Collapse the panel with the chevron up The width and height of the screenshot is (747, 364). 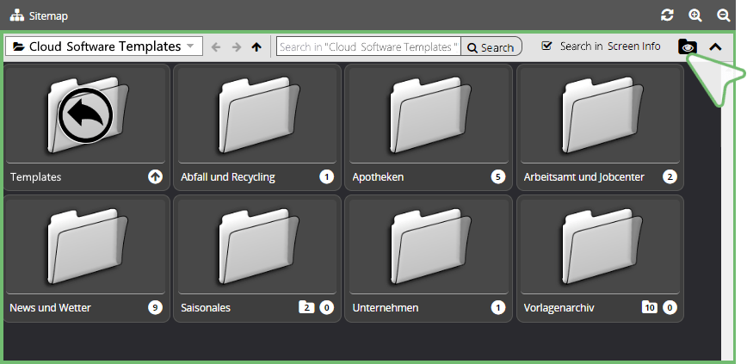coord(715,47)
